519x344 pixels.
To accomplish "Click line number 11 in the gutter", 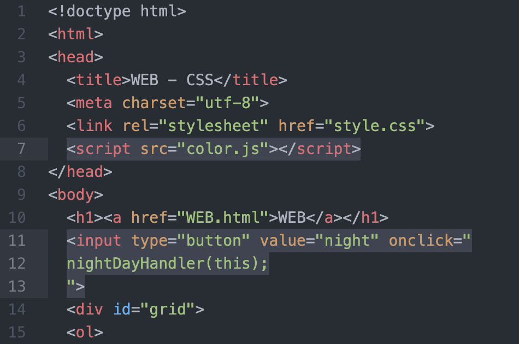I will [x=17, y=241].
